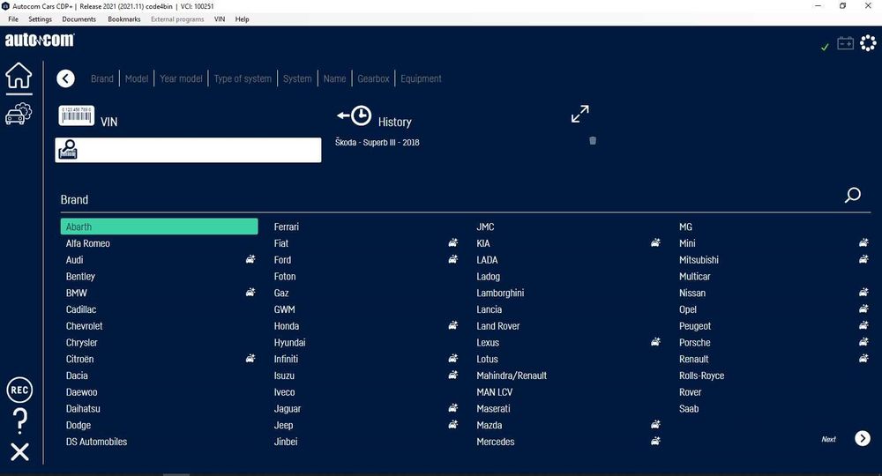Select the Type of system step
This screenshot has height=476, width=882.
[243, 78]
